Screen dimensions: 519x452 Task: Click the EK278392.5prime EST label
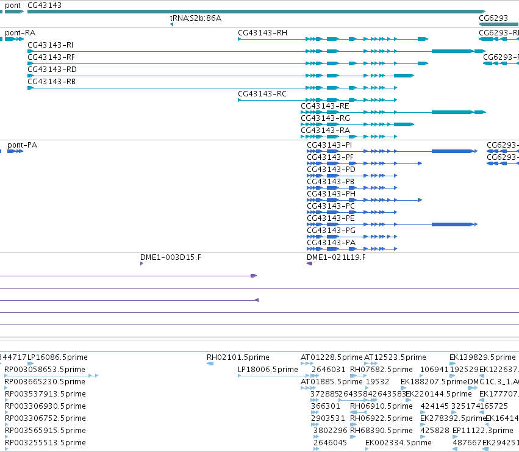point(453,418)
